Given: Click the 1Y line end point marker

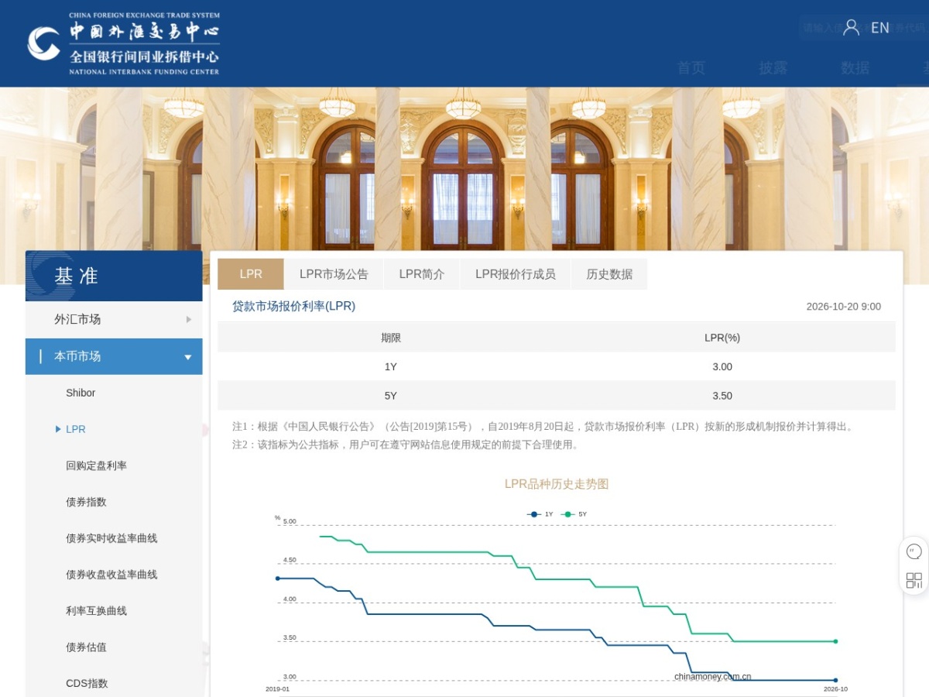Looking at the screenshot, I should [x=835, y=680].
